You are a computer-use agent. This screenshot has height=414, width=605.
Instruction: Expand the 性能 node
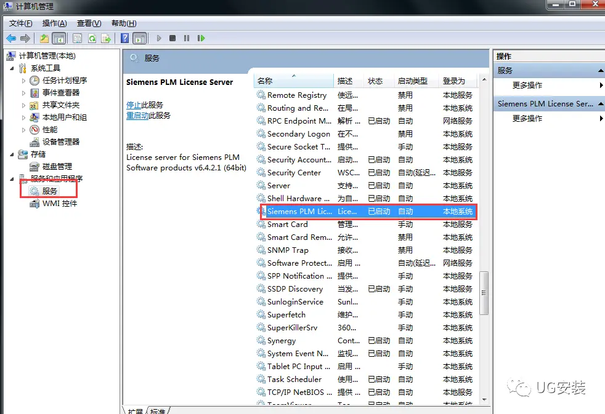[x=23, y=130]
